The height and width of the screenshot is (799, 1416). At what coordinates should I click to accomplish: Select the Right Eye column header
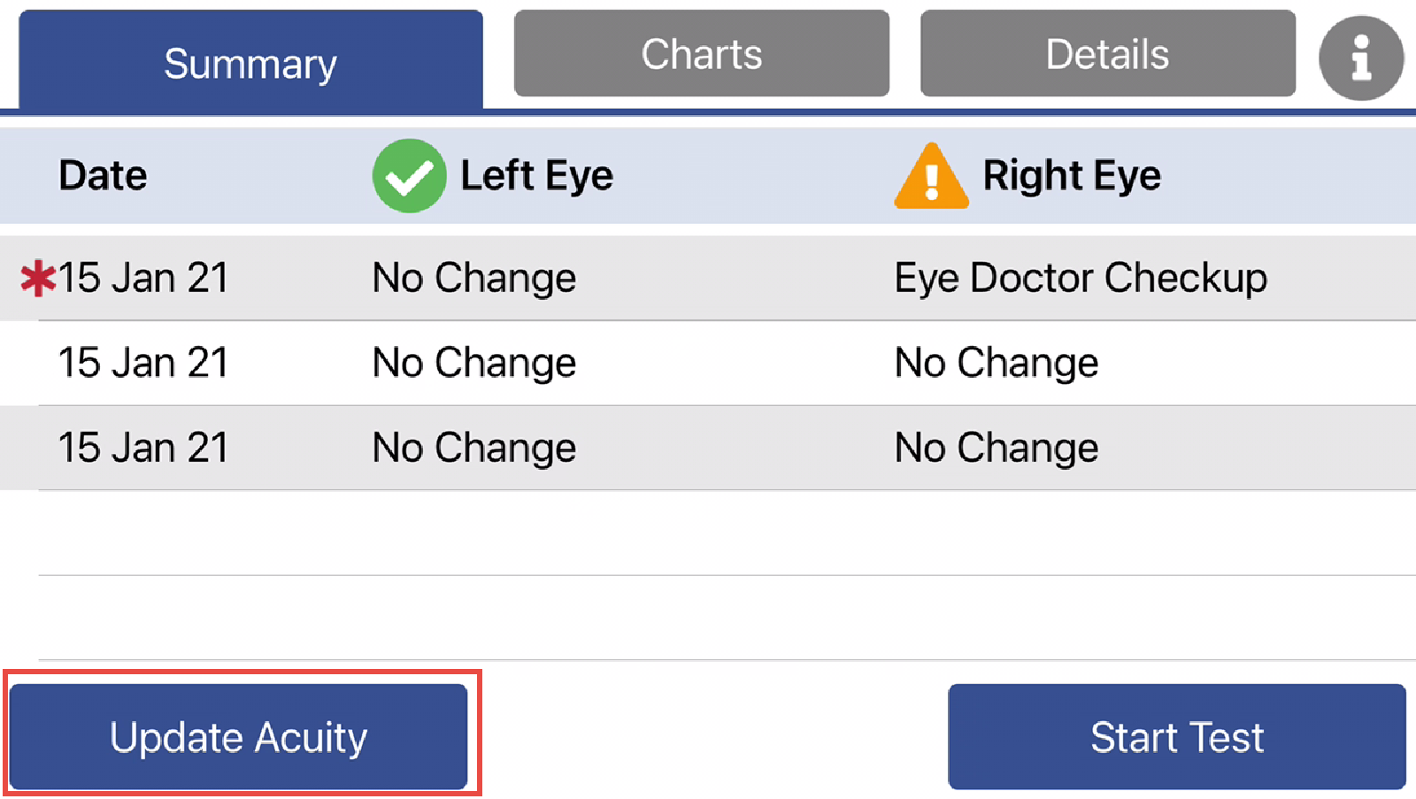click(x=1073, y=176)
